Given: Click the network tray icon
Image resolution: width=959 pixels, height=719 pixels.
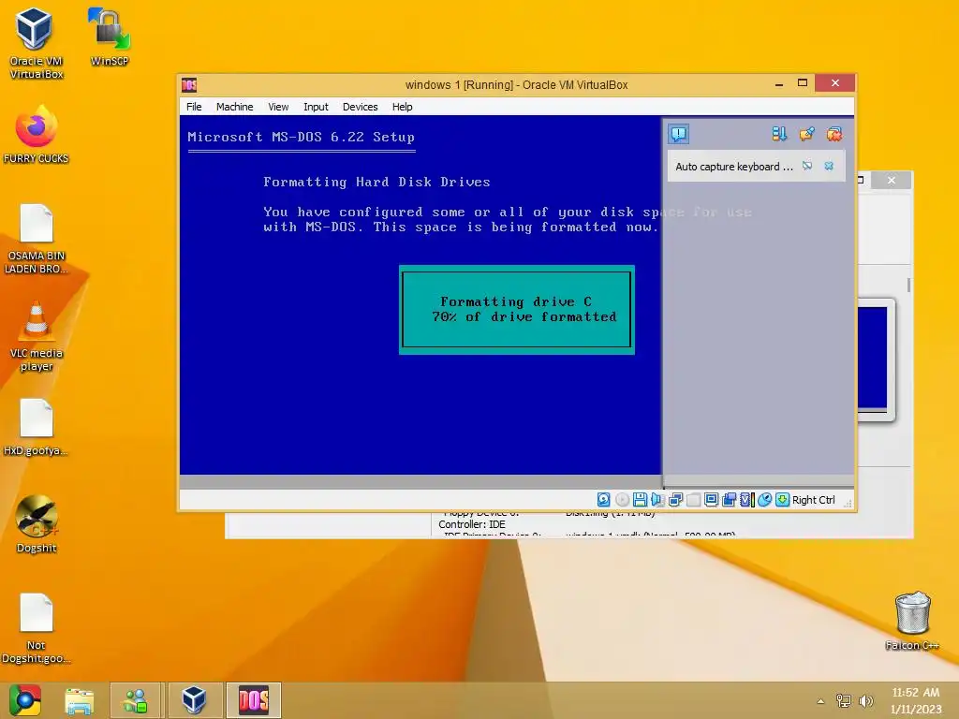Looking at the screenshot, I should click(844, 701).
